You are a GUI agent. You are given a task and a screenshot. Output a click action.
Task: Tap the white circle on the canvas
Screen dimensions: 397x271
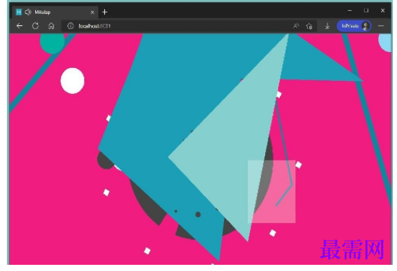(x=72, y=81)
